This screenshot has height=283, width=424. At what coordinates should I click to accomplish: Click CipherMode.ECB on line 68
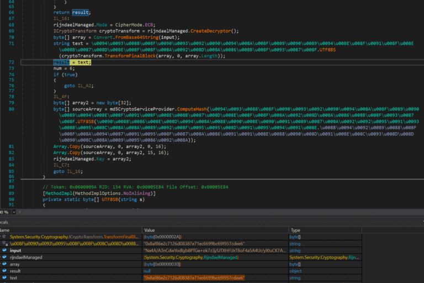pyautogui.click(x=134, y=25)
